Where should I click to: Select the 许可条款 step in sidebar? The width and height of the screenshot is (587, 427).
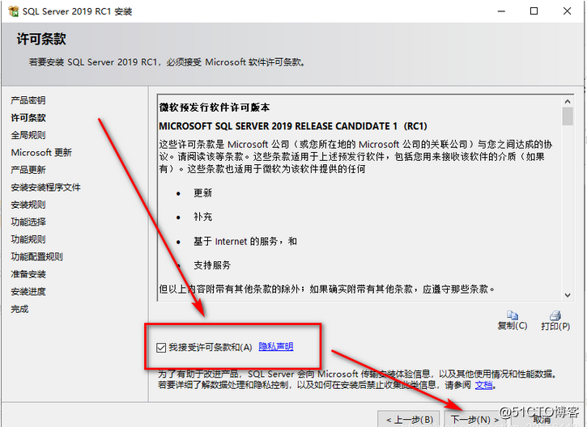(x=28, y=118)
